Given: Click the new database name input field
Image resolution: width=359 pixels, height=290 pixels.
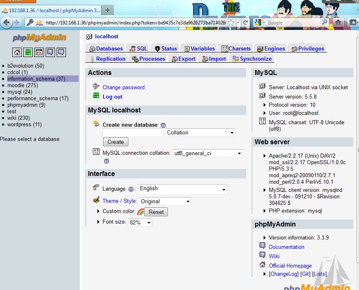Looking at the screenshot, I should (x=133, y=132).
